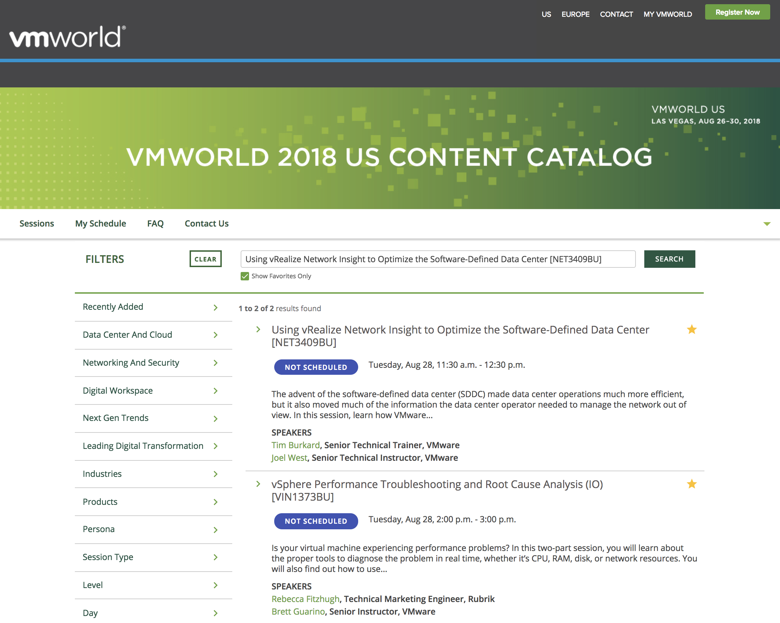This screenshot has height=623, width=780.
Task: Unfavorite the vSphere Performance Troubleshooting session star
Action: [x=692, y=484]
